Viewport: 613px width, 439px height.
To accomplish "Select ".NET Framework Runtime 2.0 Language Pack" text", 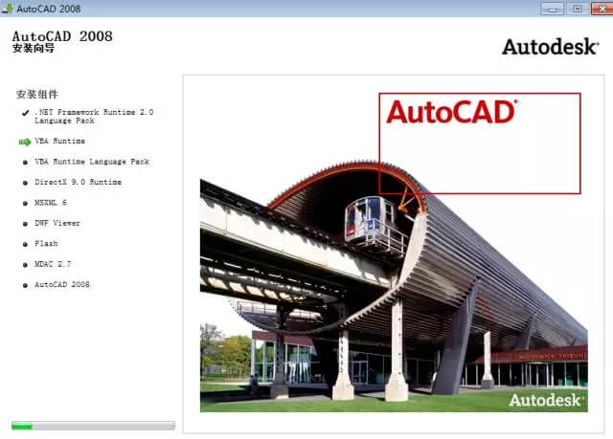I will tap(94, 117).
